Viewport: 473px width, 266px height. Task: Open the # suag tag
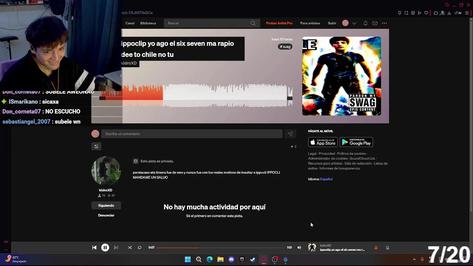pos(285,47)
